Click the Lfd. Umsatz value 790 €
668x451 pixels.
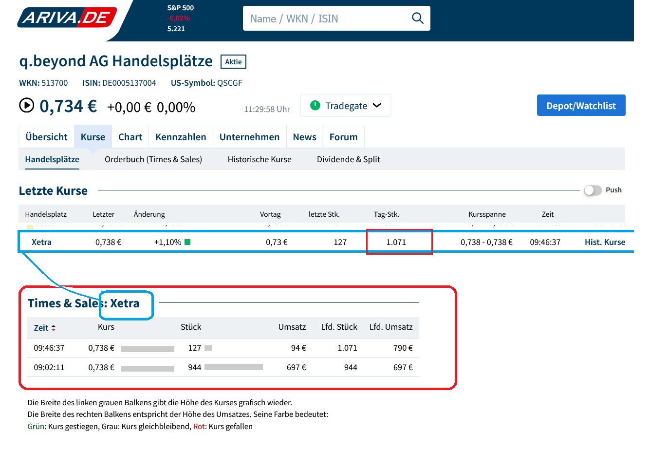pos(403,348)
